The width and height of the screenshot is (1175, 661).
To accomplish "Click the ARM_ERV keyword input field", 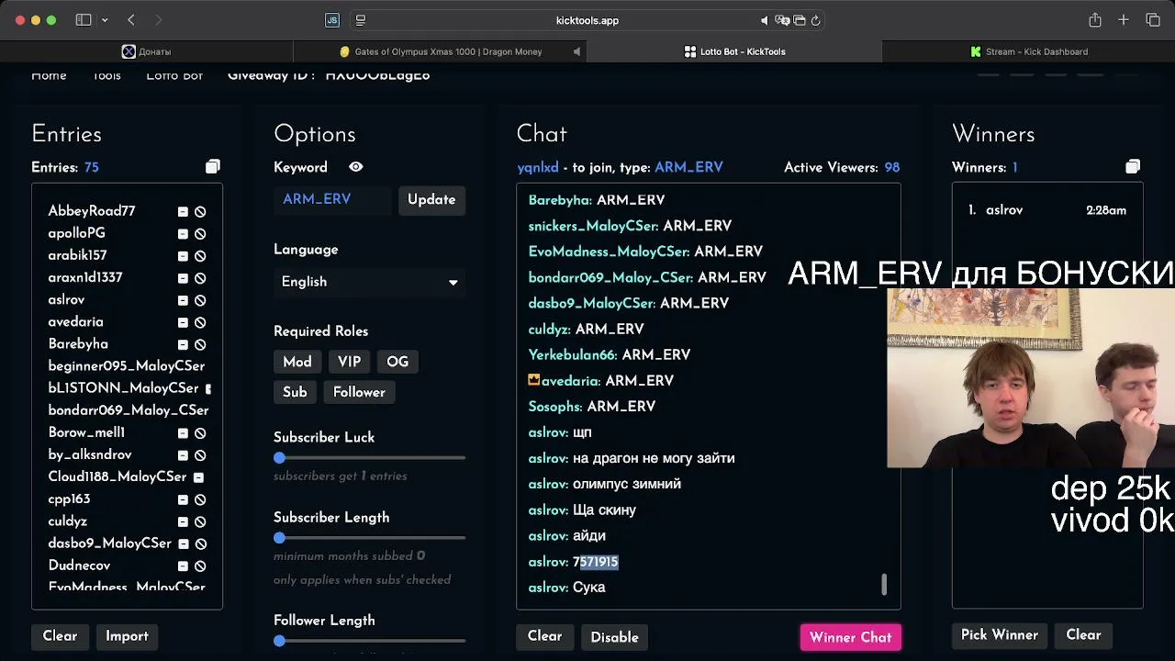I will [332, 199].
